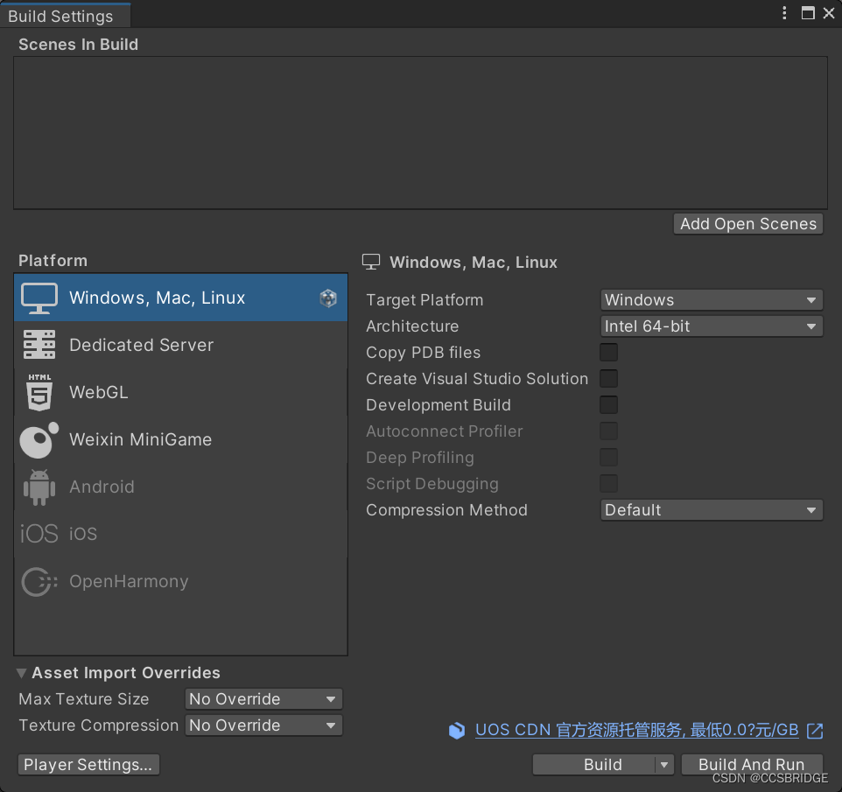
Task: Click the Build And Run button
Action: point(752,765)
